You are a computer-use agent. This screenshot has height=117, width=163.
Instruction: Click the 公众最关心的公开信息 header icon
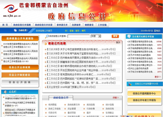pos(129,36)
